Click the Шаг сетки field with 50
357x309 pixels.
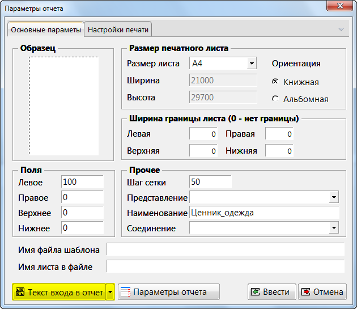(210, 182)
